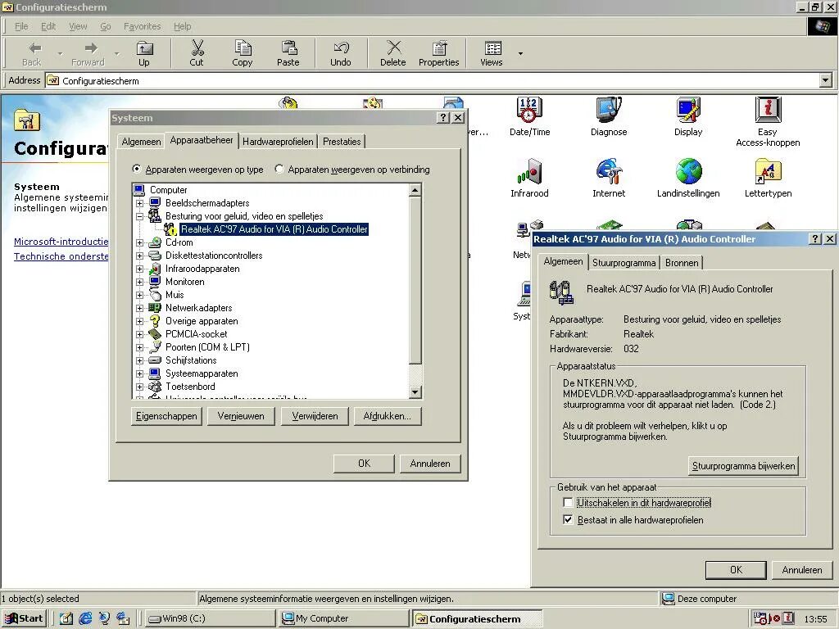Click OK in the Realtek dialog
Image resolution: width=839 pixels, height=629 pixels.
736,570
